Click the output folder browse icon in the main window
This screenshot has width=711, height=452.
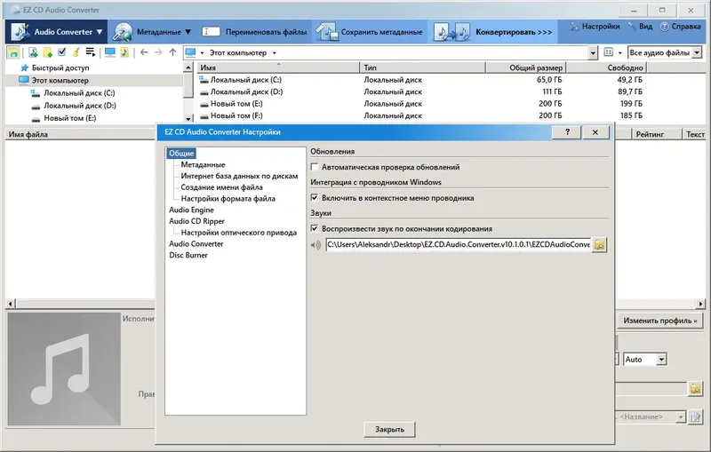click(695, 389)
